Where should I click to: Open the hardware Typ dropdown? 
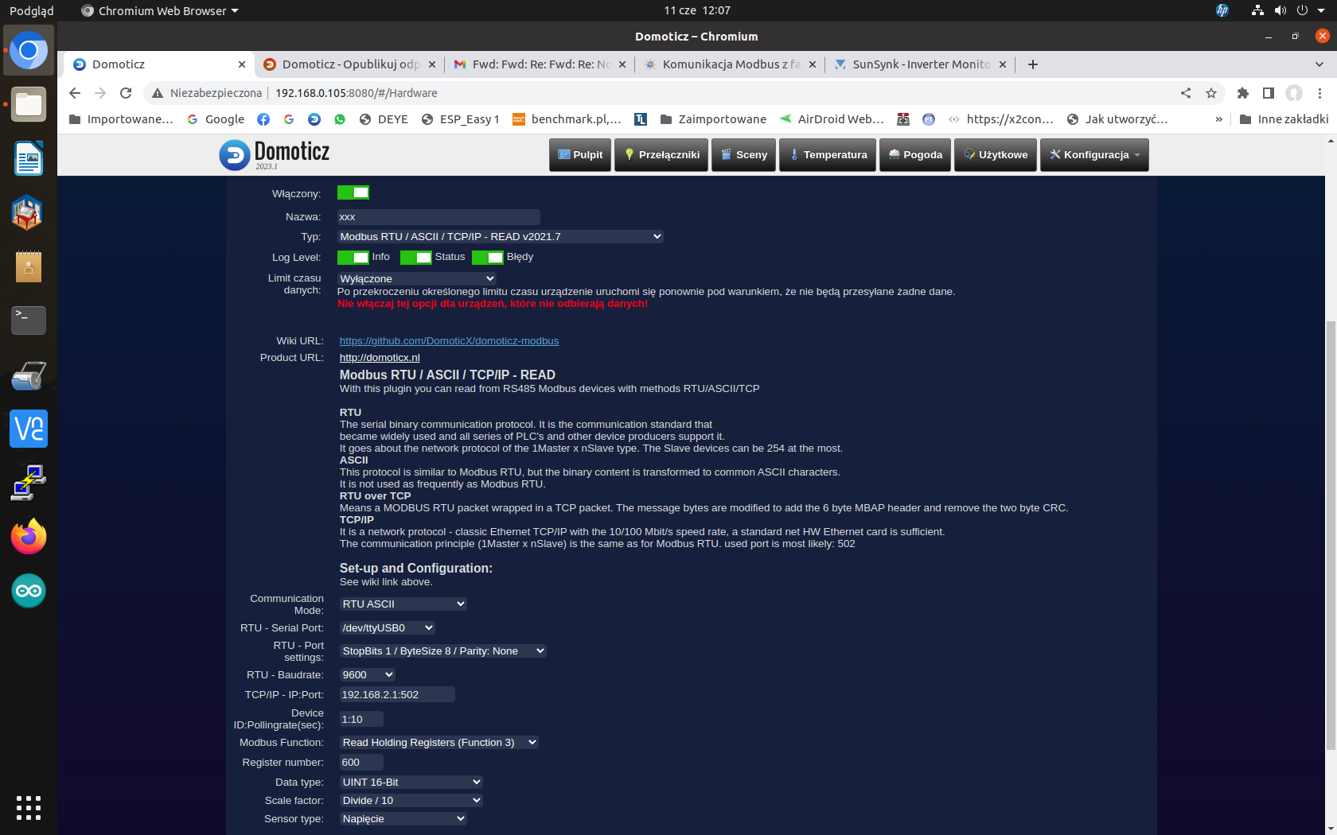[500, 236]
